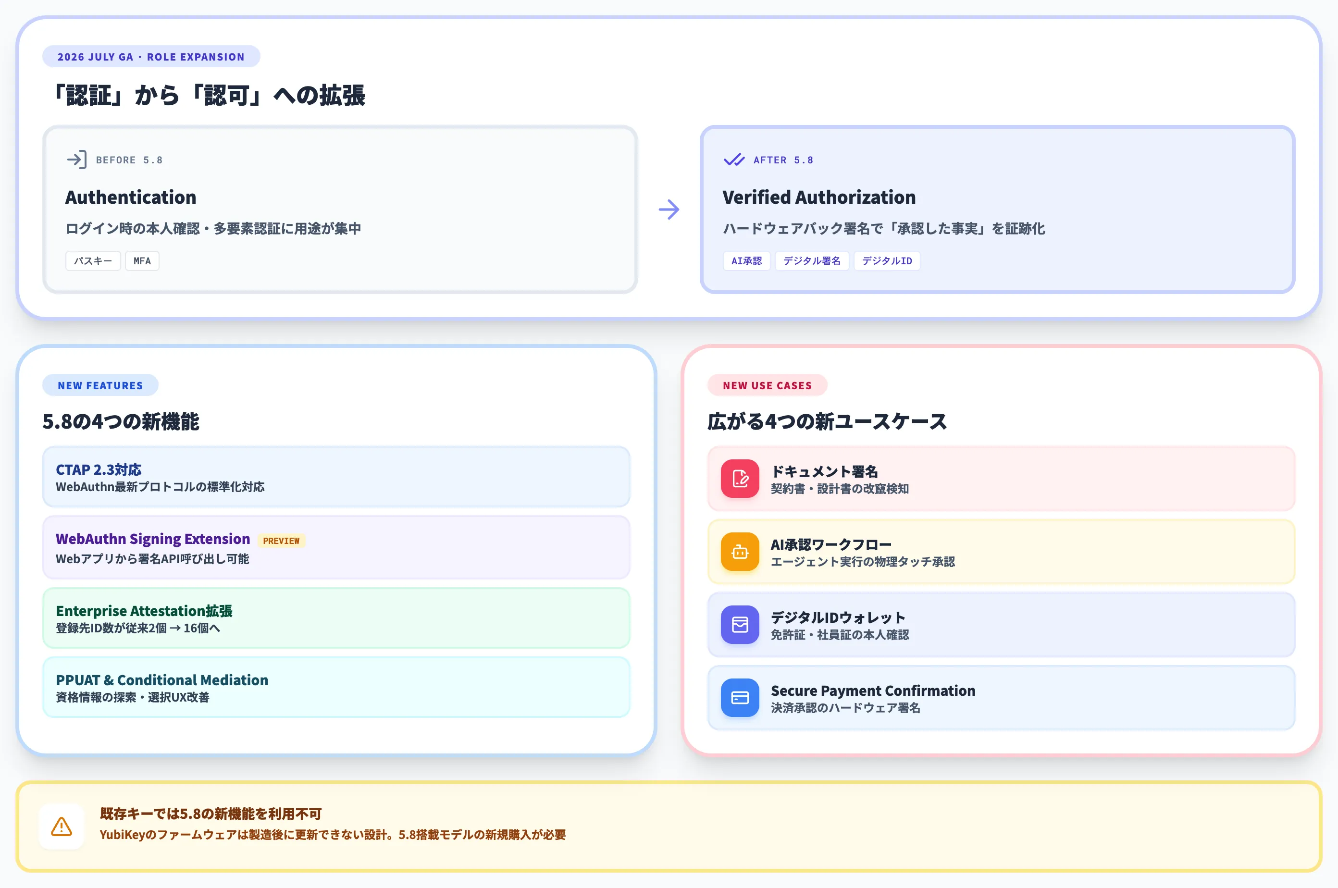Viewport: 1338px width, 888px height.
Task: Select the デジタル署名 tag
Action: pos(812,261)
